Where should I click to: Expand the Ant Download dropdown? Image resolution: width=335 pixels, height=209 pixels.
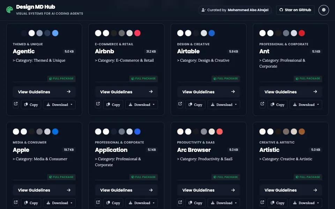(x=306, y=104)
